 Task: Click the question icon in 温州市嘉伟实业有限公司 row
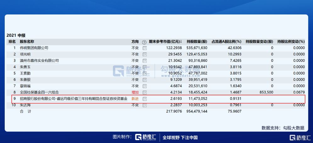click(145, 61)
